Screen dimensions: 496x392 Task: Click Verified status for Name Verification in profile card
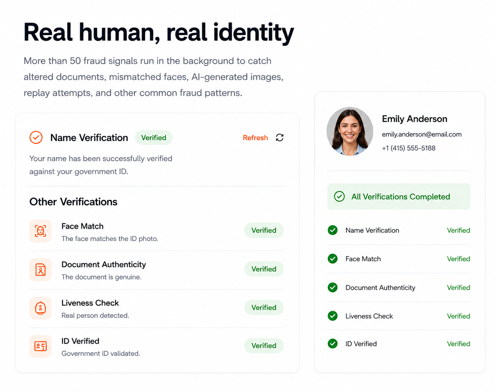click(458, 230)
